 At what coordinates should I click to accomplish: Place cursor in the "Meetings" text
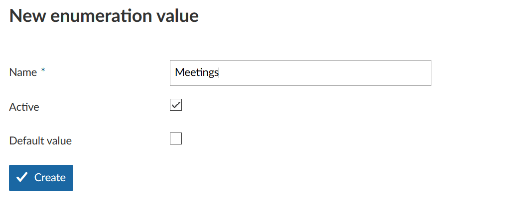click(197, 73)
